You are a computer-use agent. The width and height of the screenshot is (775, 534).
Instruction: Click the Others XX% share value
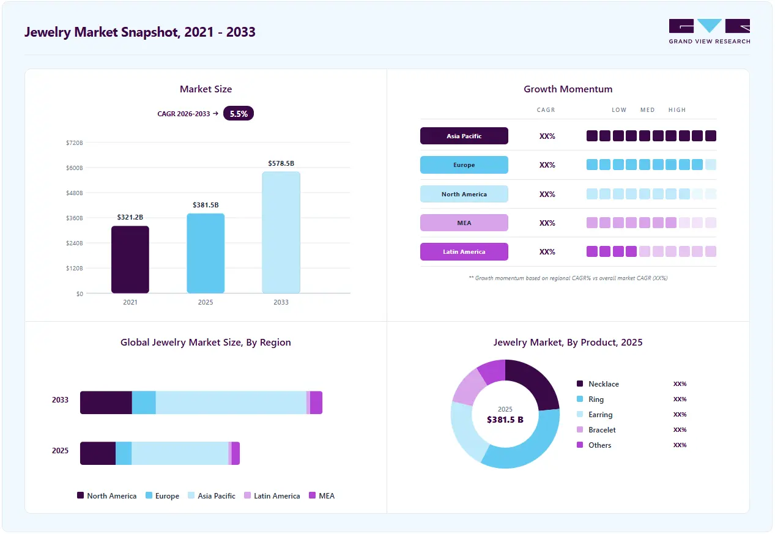pyautogui.click(x=680, y=445)
